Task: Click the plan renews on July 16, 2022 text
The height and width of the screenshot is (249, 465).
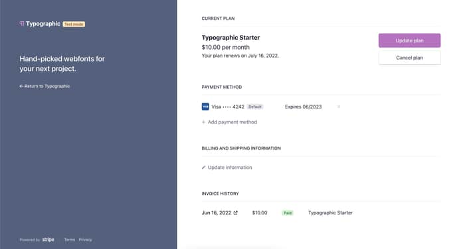Action: (240, 56)
